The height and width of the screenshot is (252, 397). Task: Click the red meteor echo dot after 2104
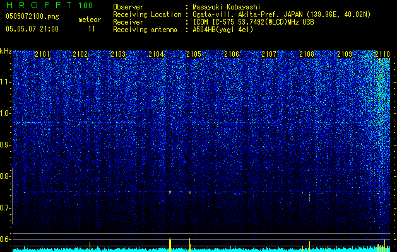pyautogui.click(x=170, y=192)
